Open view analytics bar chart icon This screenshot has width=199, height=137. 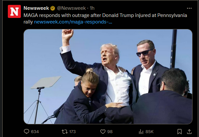tap(141, 132)
